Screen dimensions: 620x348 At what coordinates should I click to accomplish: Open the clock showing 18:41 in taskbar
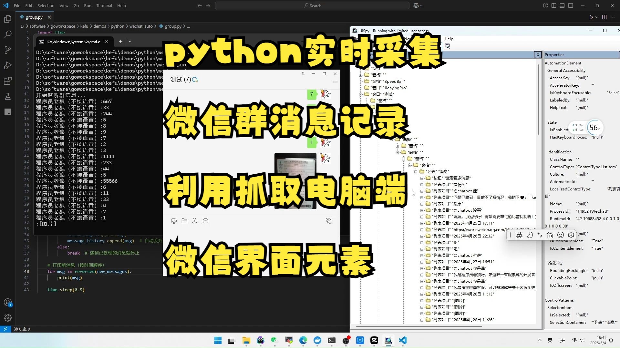pos(598,340)
